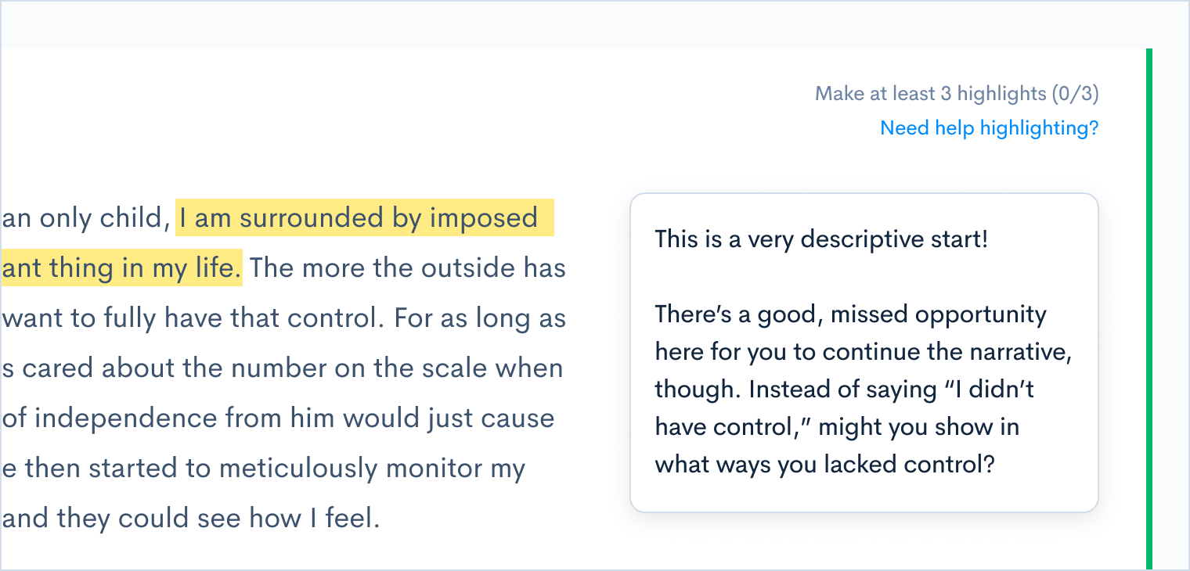1190x571 pixels.
Task: Click "here for you to continue the narrative,"
Action: coord(863,352)
